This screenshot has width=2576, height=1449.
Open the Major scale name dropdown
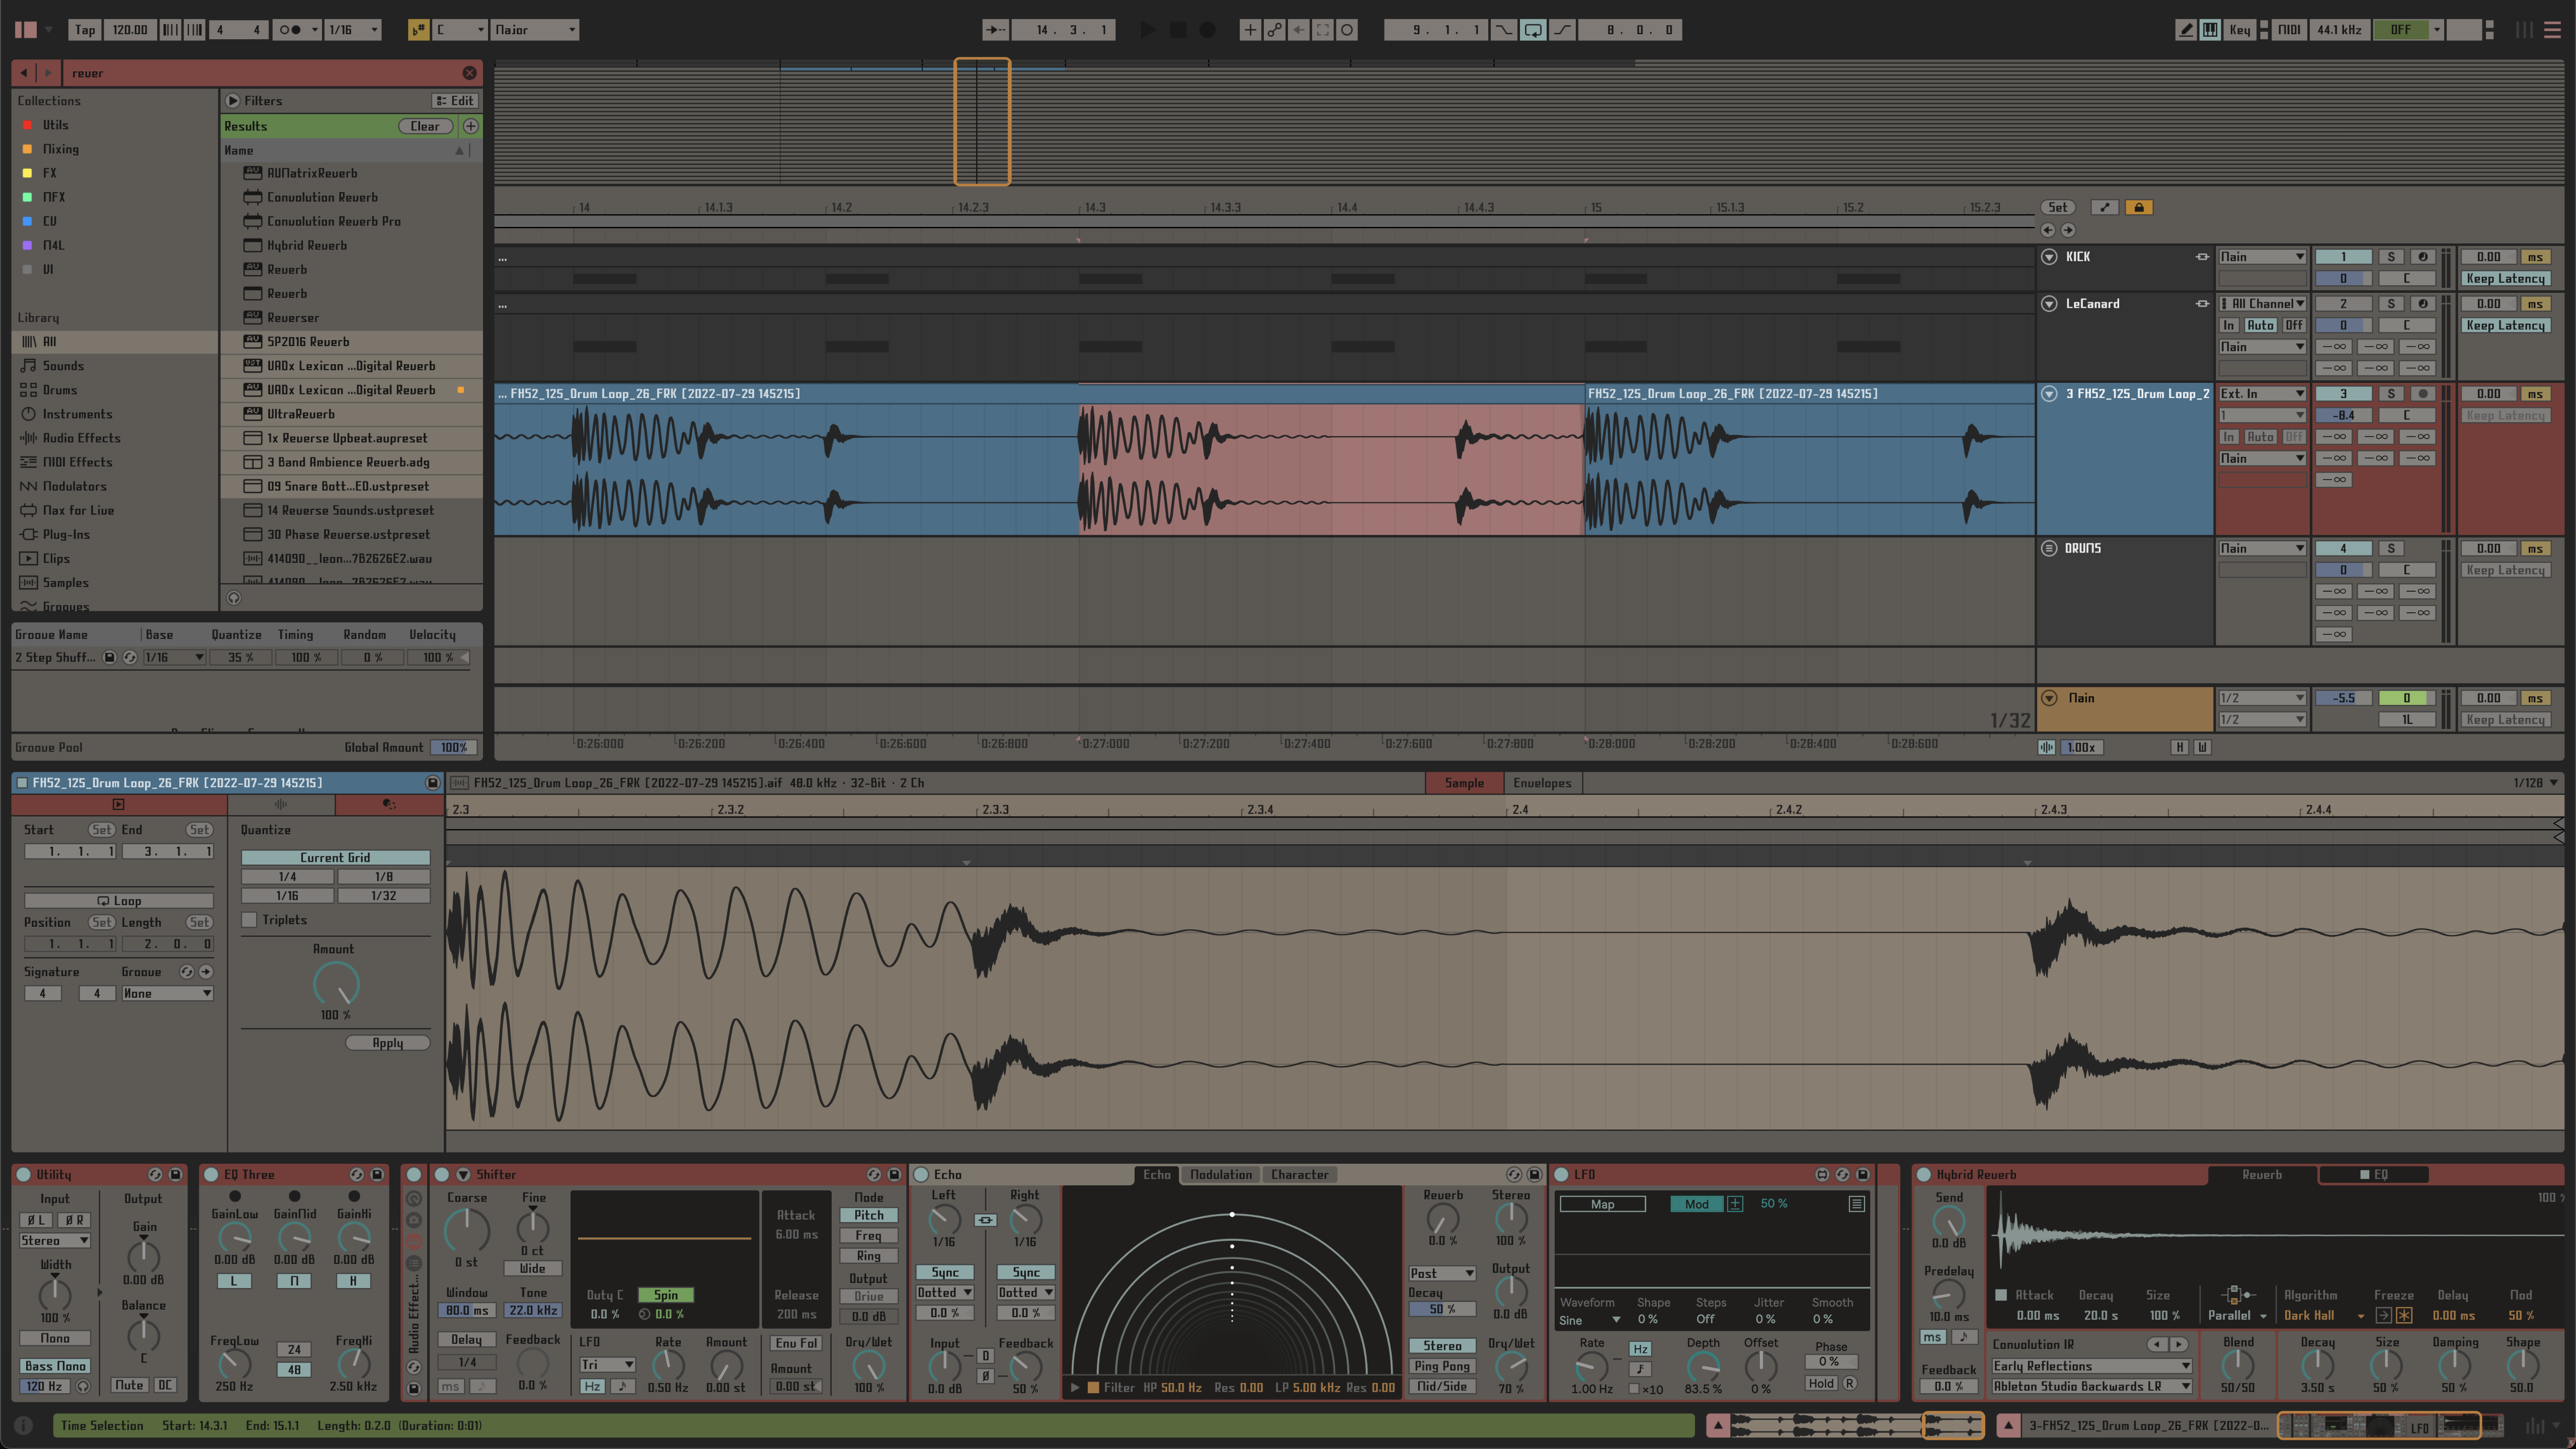point(534,30)
